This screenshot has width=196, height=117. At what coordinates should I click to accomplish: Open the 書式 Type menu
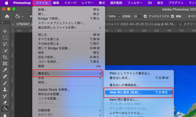point(102,3)
